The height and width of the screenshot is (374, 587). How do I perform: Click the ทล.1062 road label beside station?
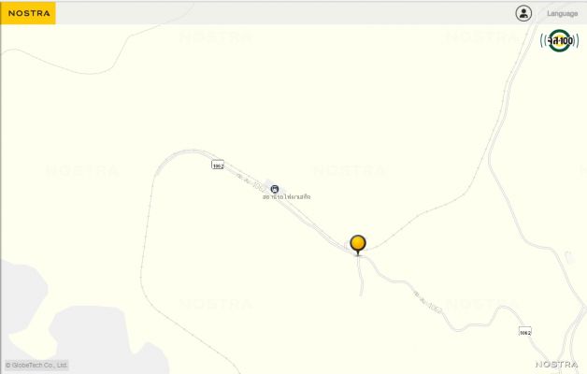tap(251, 182)
